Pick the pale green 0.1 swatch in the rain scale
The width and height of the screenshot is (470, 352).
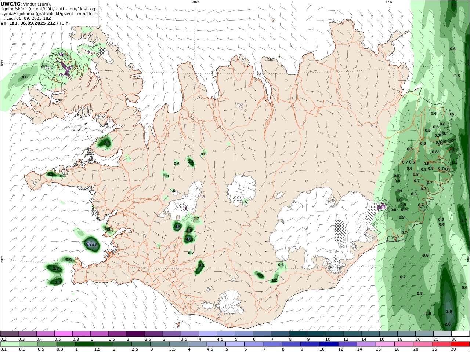(10, 344)
